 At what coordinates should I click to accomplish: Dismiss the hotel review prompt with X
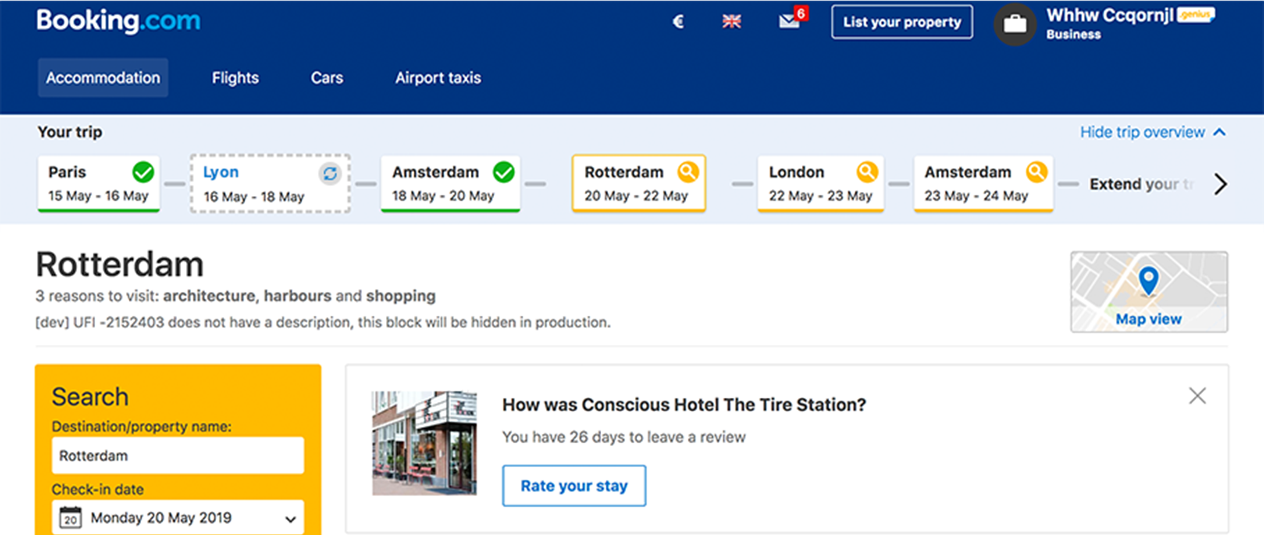1197,395
